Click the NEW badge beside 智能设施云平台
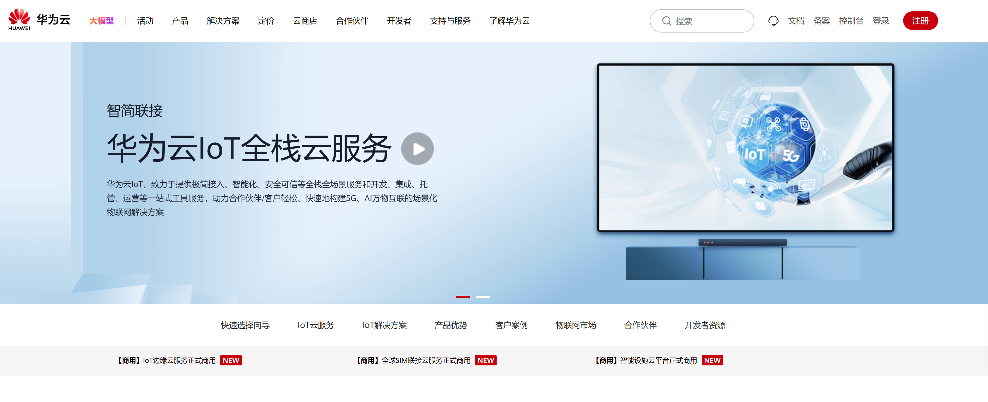The width and height of the screenshot is (988, 402). (x=712, y=360)
